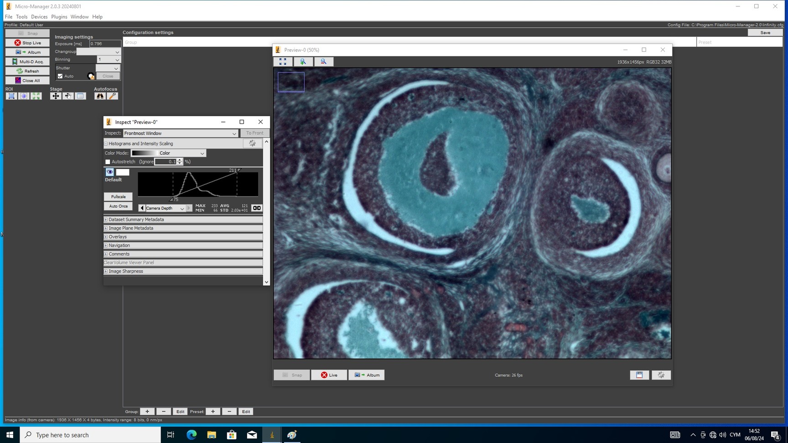
Task: Zoom in on the Preview-0 image
Action: [x=303, y=62]
